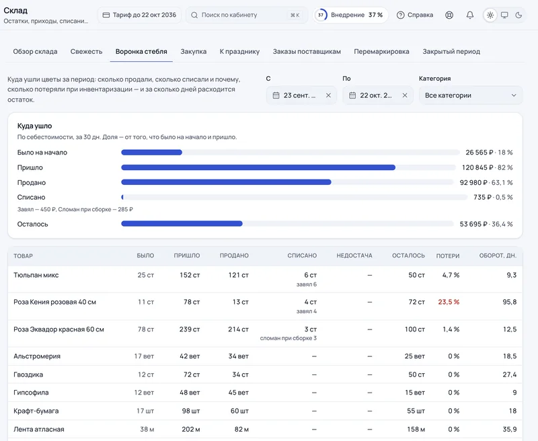538x441 pixels.
Task: Click the Лента атласная product name
Action: pyautogui.click(x=39, y=430)
